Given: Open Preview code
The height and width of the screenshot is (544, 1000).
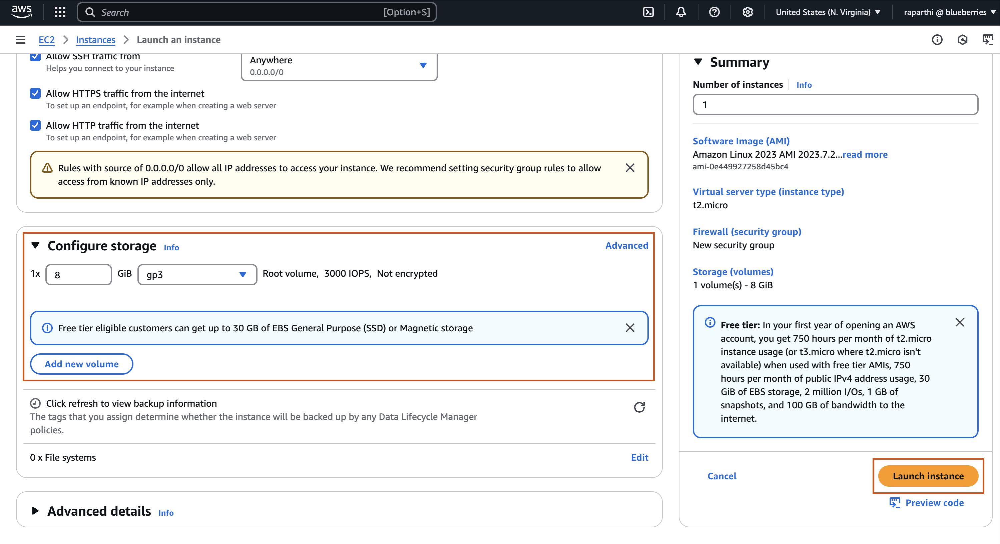Looking at the screenshot, I should (927, 503).
